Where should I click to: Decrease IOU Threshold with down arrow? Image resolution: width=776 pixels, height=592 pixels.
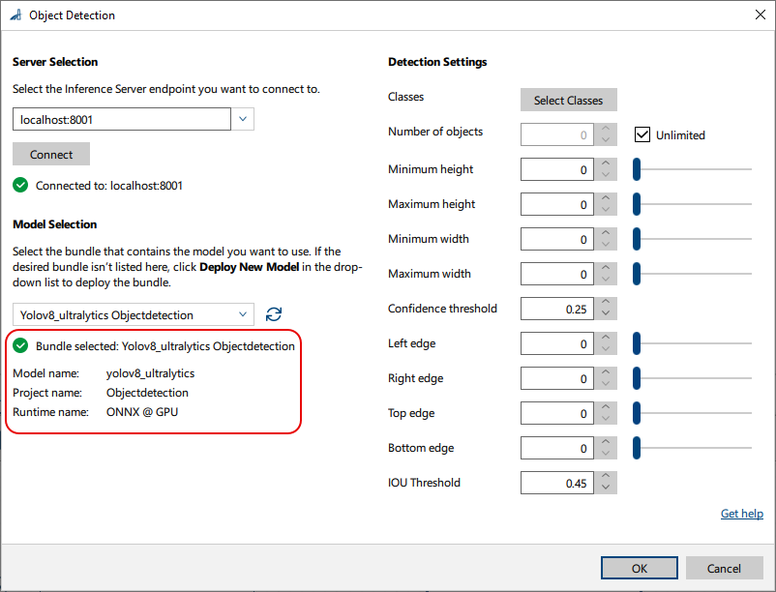point(606,488)
